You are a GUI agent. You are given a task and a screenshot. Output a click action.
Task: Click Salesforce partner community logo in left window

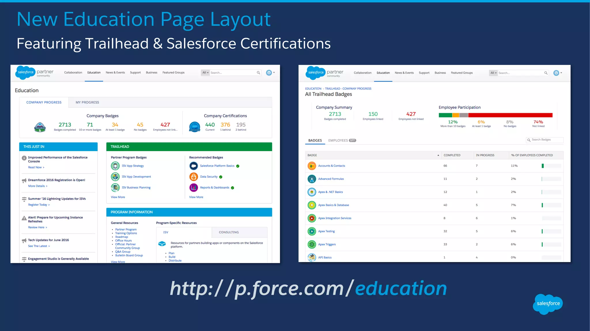pyautogui.click(x=34, y=73)
